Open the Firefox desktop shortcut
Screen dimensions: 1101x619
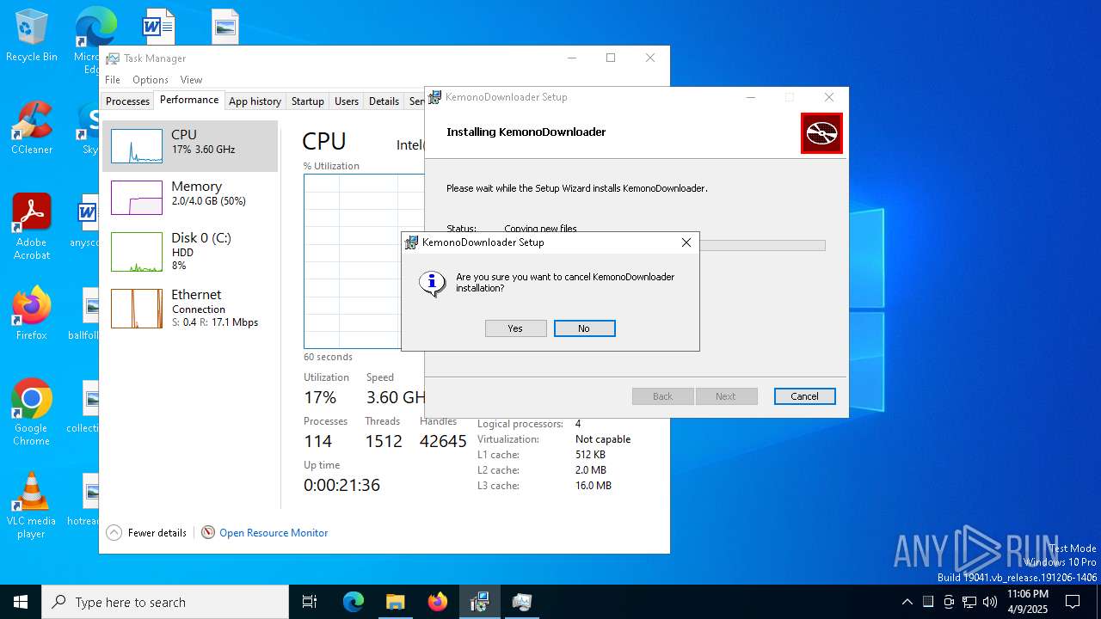point(32,314)
